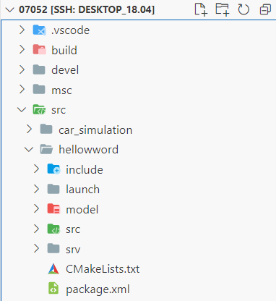Refresh the Explorer tree

(243, 9)
